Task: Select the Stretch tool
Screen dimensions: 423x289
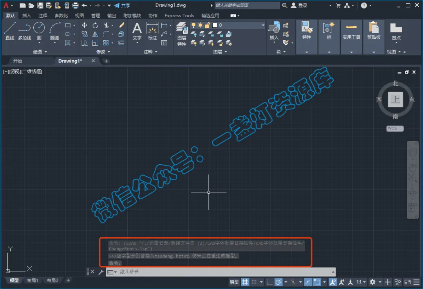Action: click(x=85, y=43)
